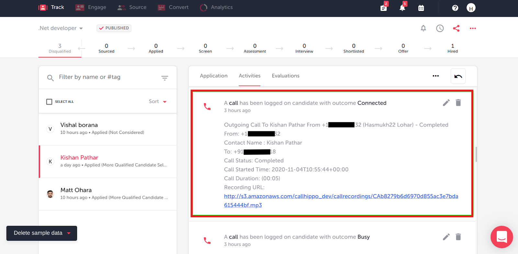The width and height of the screenshot is (518, 254).
Task: Select the Interview pipeline stage
Action: click(304, 48)
